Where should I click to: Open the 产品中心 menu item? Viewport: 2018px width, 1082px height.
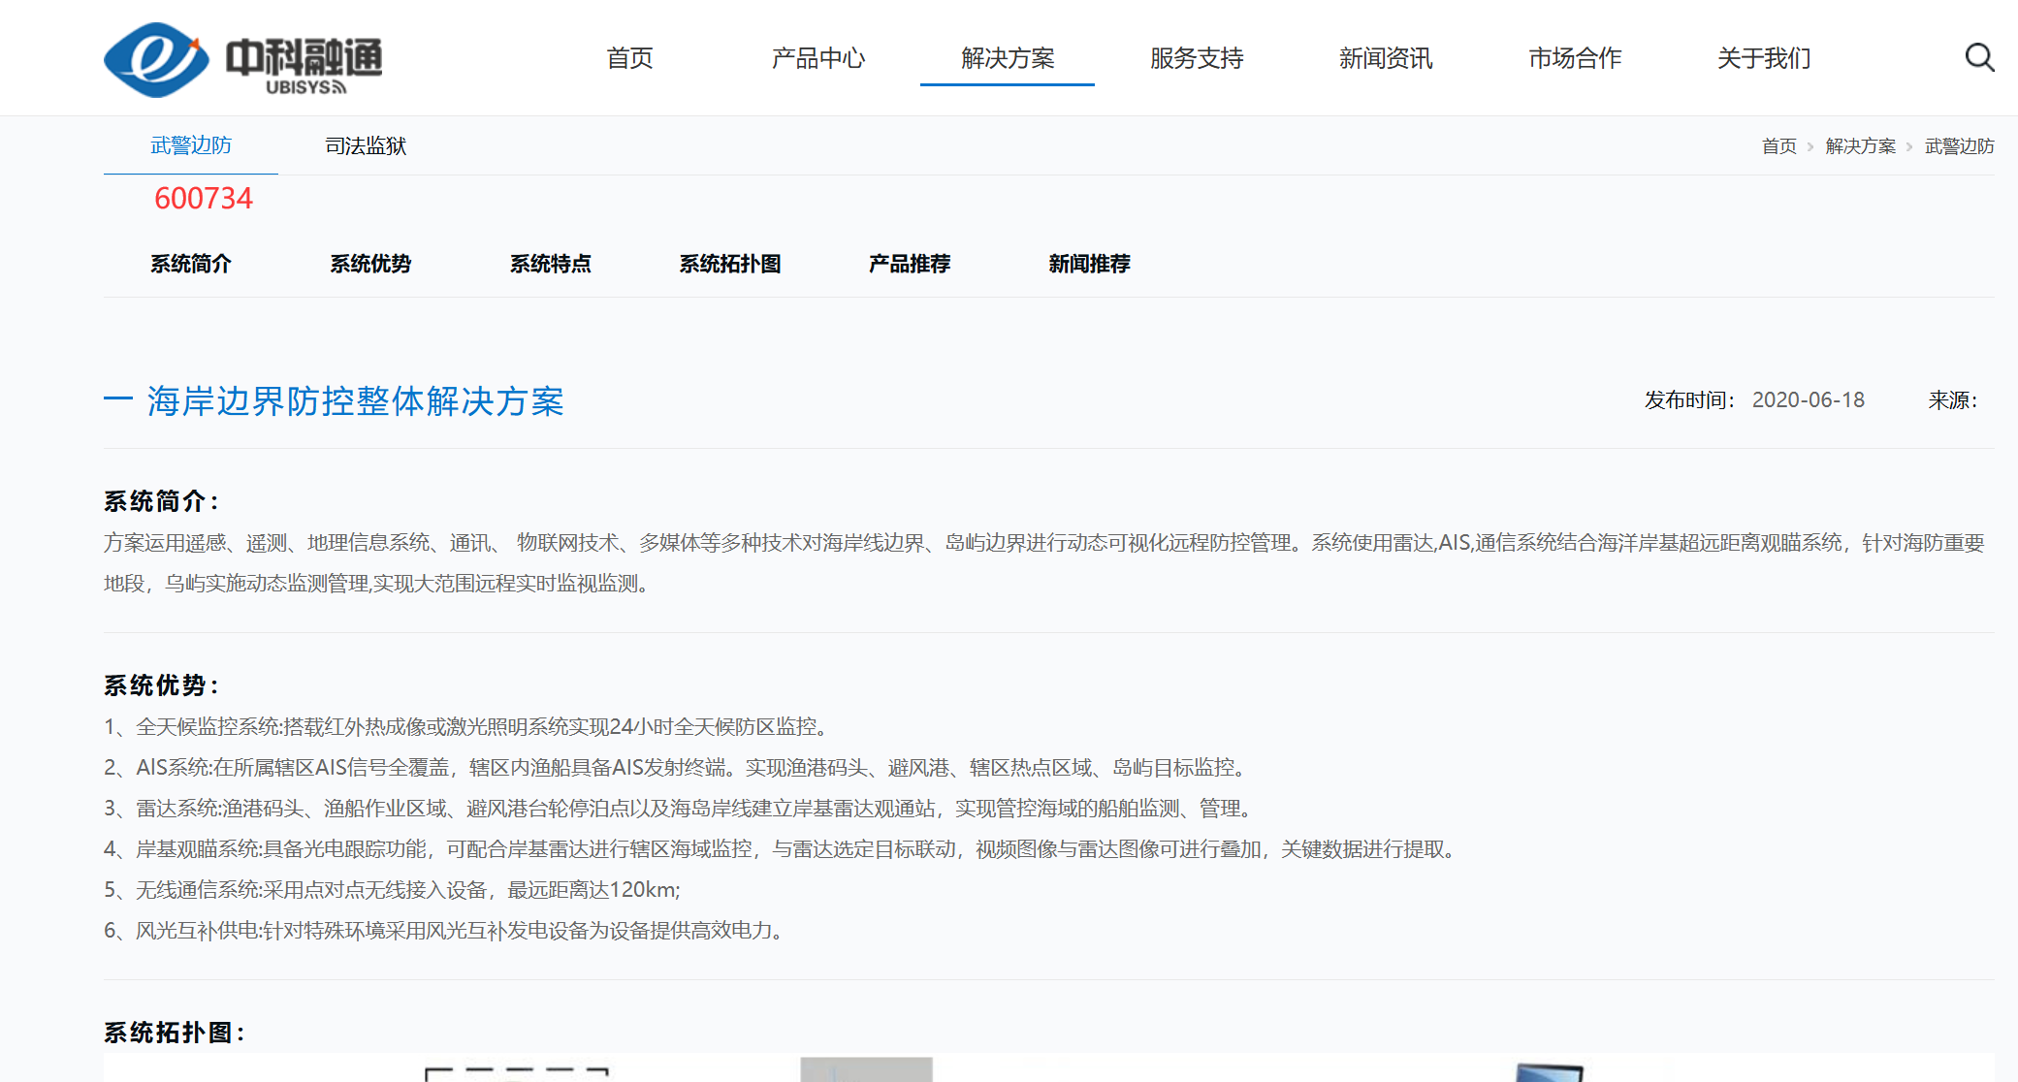click(x=817, y=58)
